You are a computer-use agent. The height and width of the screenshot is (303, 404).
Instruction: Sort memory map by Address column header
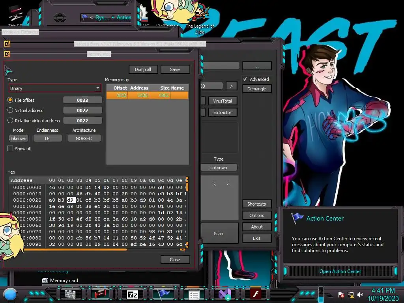138,88
